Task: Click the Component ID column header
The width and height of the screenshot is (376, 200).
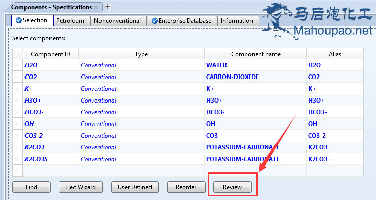Action: 51,54
